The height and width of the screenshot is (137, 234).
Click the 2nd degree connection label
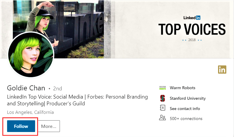[58, 89]
